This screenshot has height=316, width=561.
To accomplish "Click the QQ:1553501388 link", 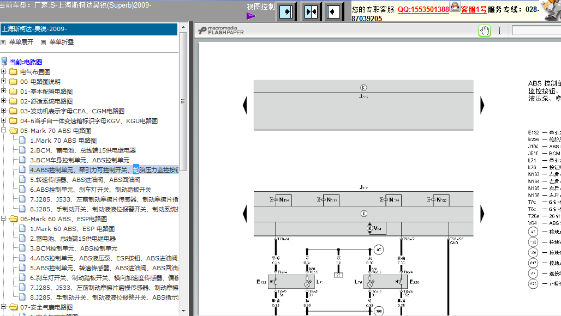I will pyautogui.click(x=423, y=10).
